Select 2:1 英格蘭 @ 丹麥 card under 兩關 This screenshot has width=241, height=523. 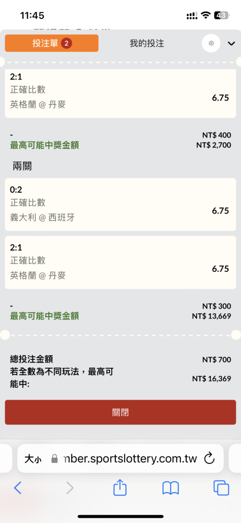(x=121, y=263)
